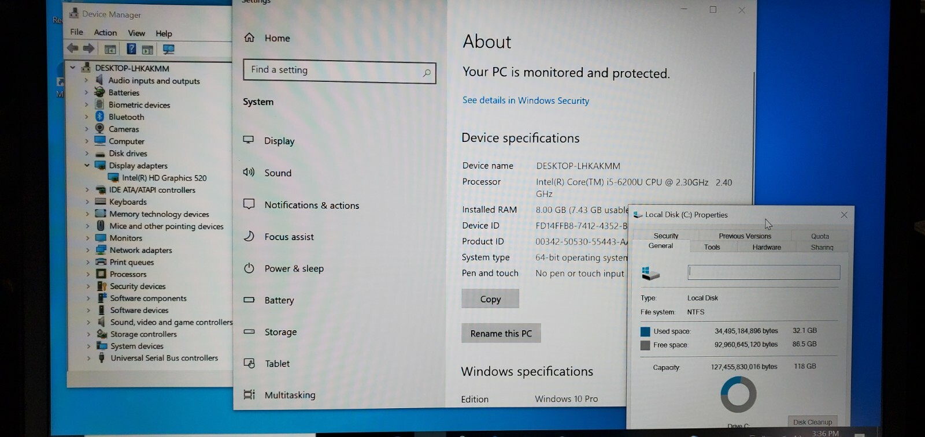Open See details in Windows Security link
The image size is (925, 437).
[x=526, y=100]
